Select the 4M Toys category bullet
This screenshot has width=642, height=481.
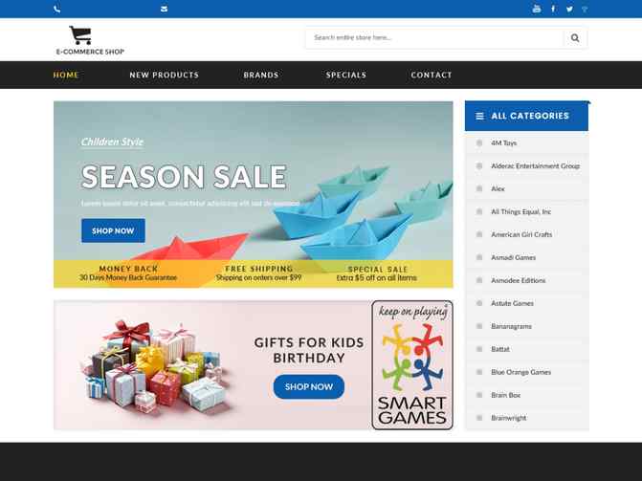(479, 142)
